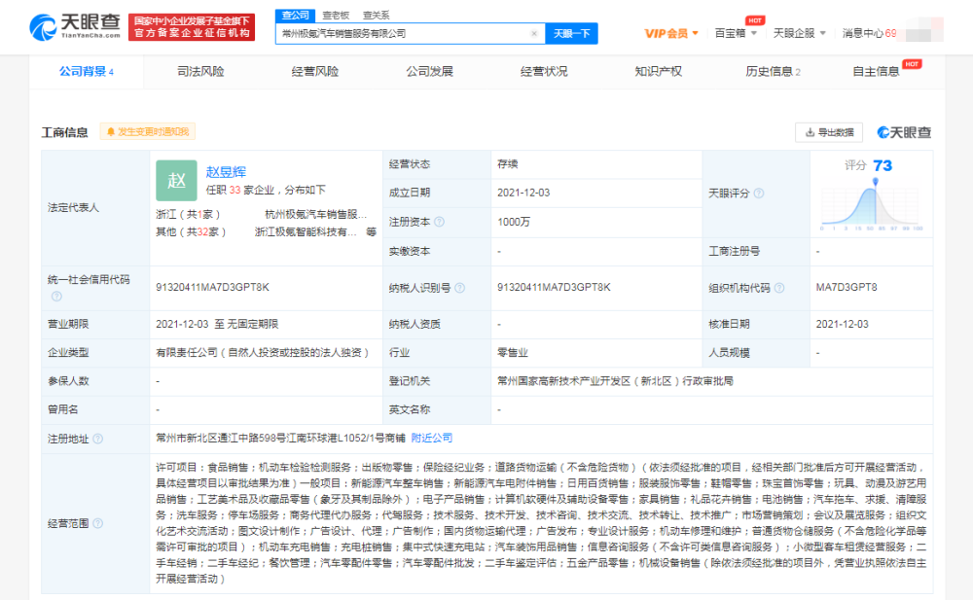This screenshot has width=973, height=600.
Task: Open 赵昱辉 legal representative link
Action: [226, 172]
